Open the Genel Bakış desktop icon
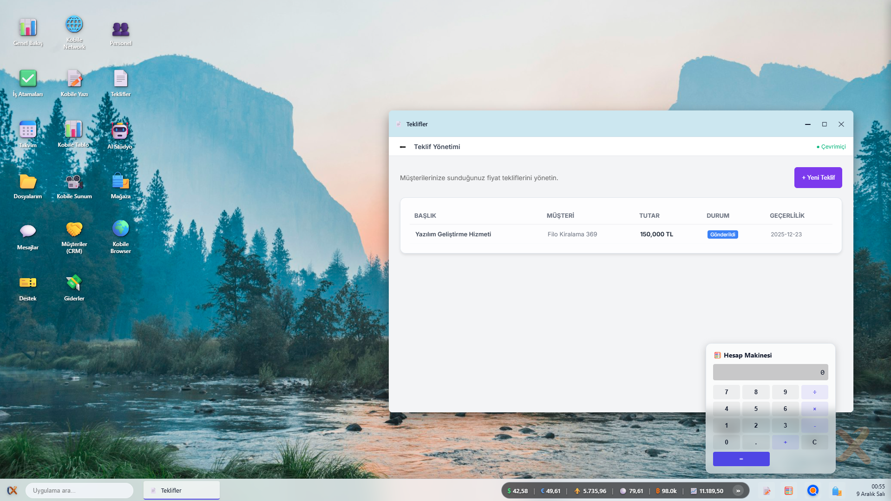Screen dimensions: 891x501 (x=28, y=29)
